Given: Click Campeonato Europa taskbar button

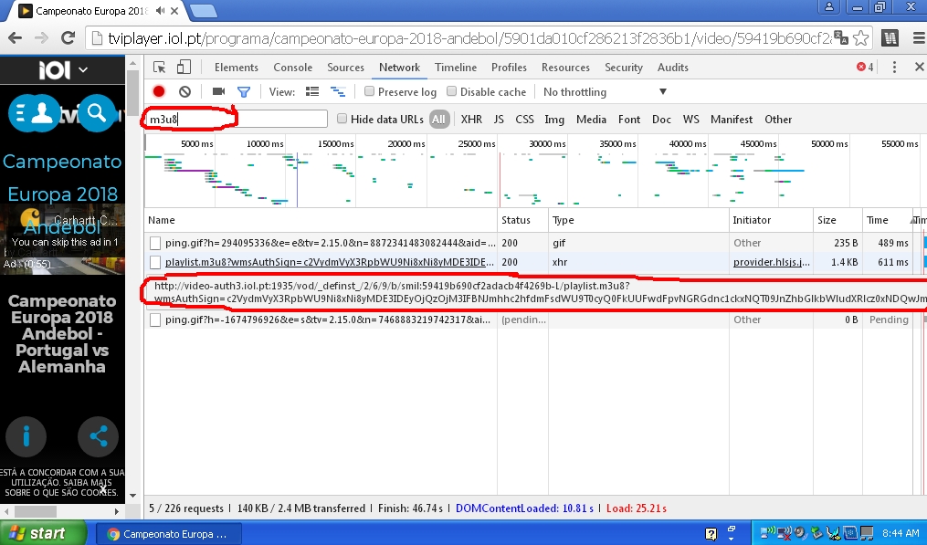Looking at the screenshot, I should point(168,534).
